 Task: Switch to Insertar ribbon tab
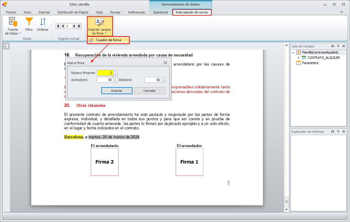click(x=44, y=12)
